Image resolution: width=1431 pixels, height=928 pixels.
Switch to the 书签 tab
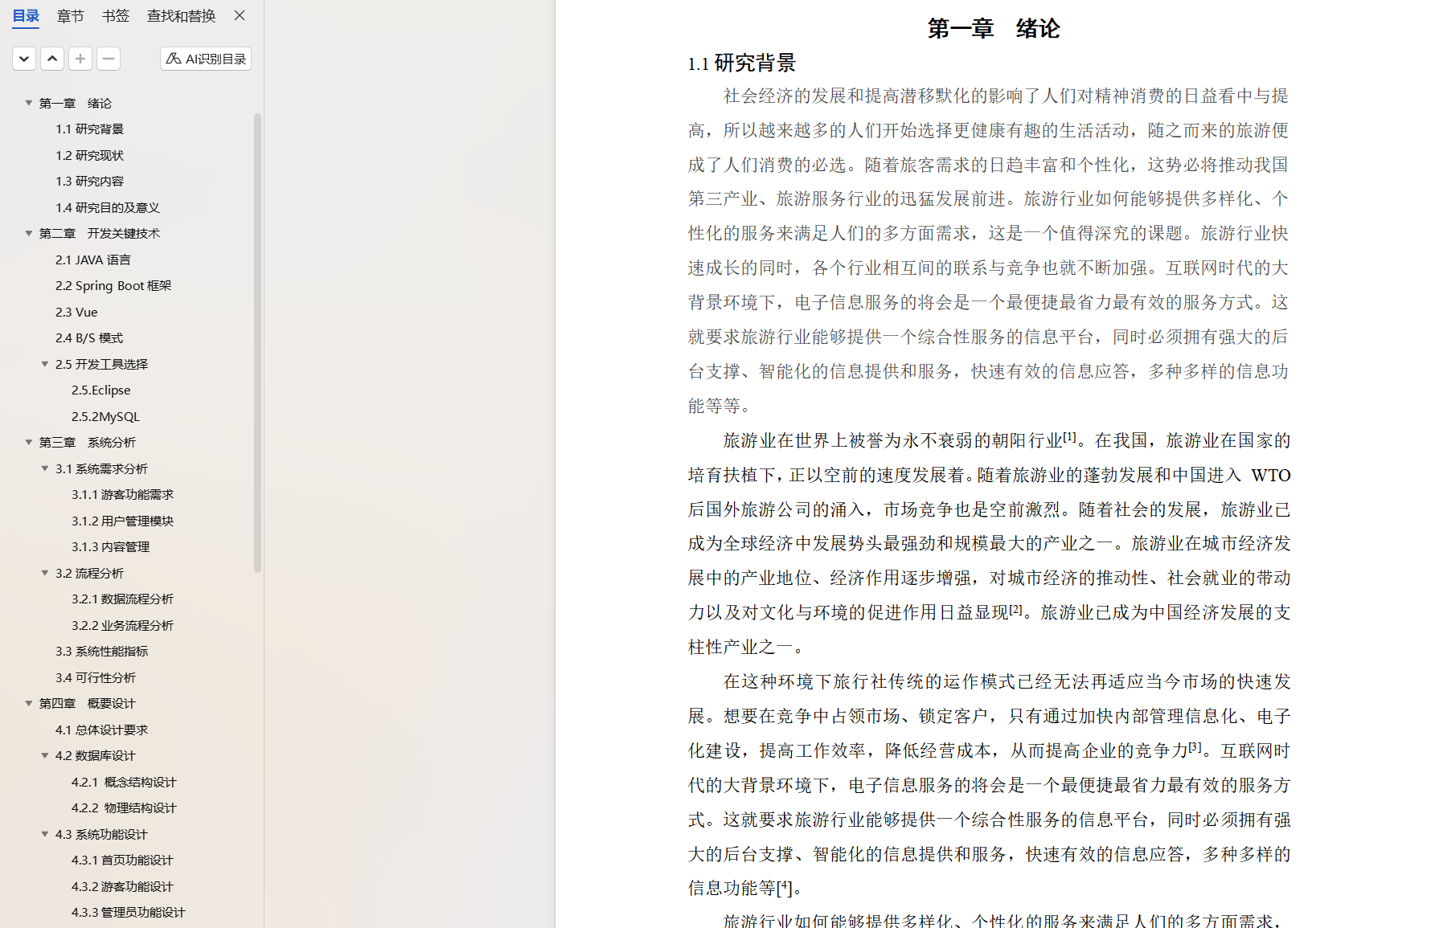pos(115,15)
